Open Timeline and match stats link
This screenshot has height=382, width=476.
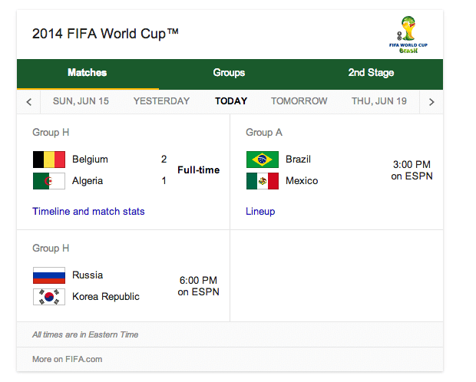coord(88,211)
